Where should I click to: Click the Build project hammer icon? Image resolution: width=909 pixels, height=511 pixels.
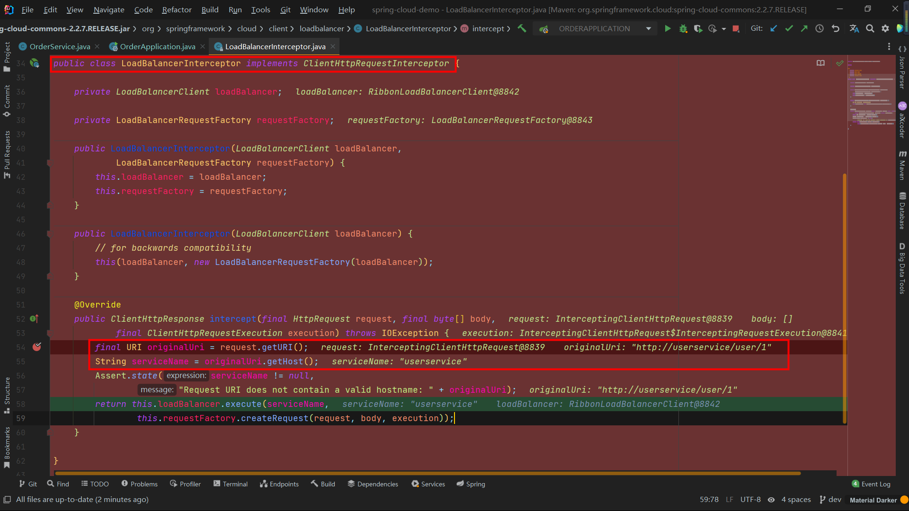[x=522, y=28]
